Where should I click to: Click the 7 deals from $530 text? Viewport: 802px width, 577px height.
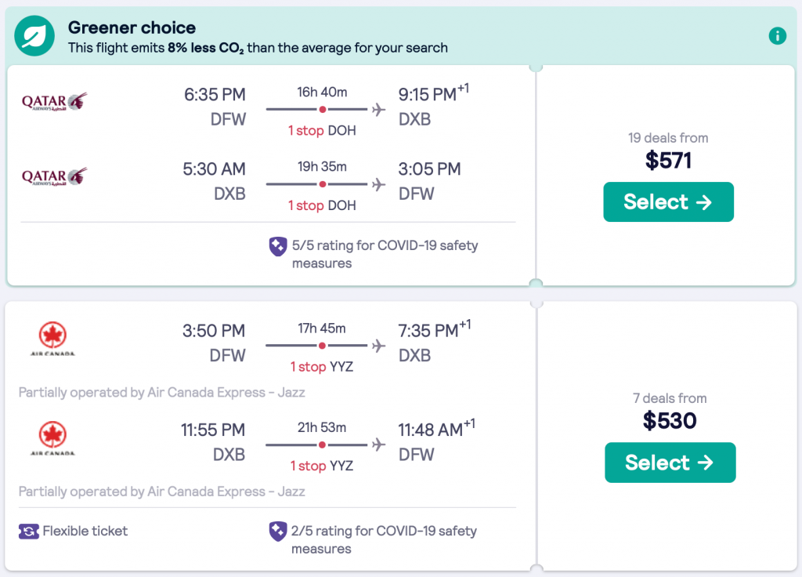[670, 409]
